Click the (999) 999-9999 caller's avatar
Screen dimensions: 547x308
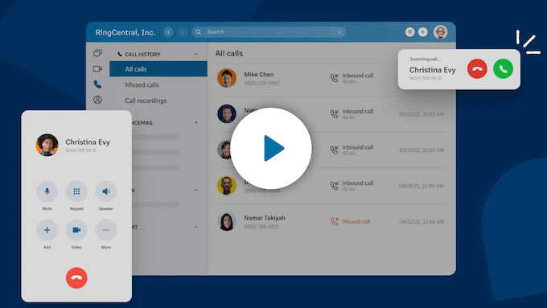click(x=227, y=185)
